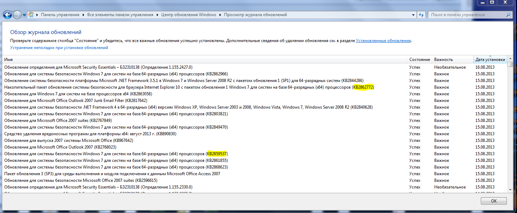
Task: Go forward with the navigation arrow
Action: (17, 15)
